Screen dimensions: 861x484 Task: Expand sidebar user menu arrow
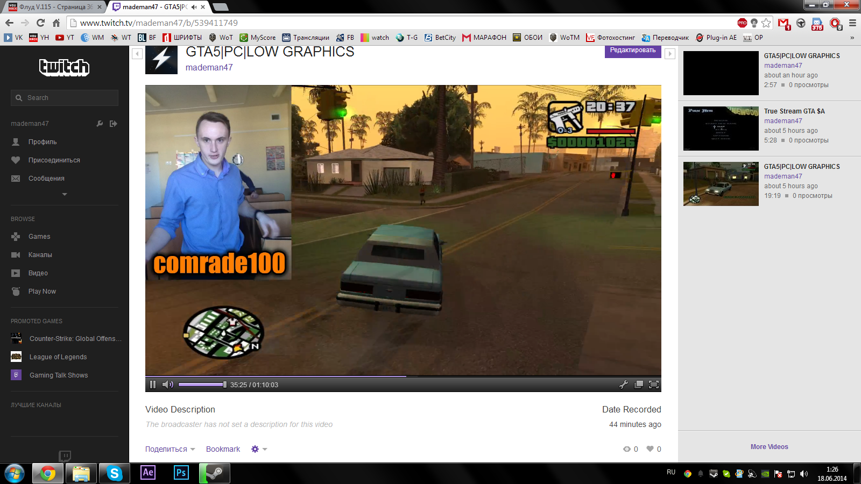point(65,194)
